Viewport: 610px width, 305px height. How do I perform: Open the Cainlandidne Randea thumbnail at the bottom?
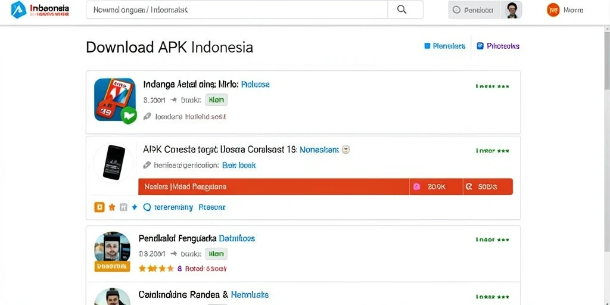113,297
